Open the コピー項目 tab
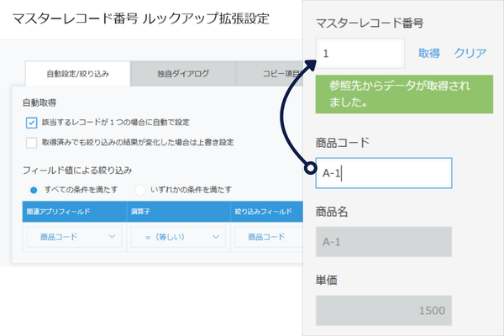 click(270, 74)
